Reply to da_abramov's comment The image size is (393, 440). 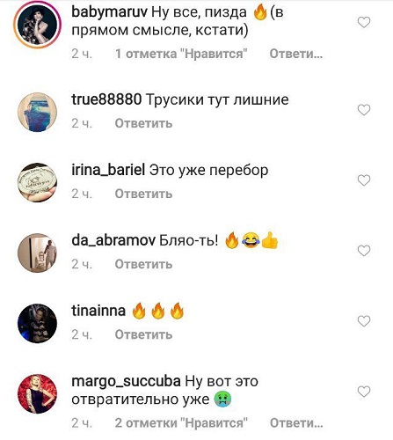tap(143, 264)
